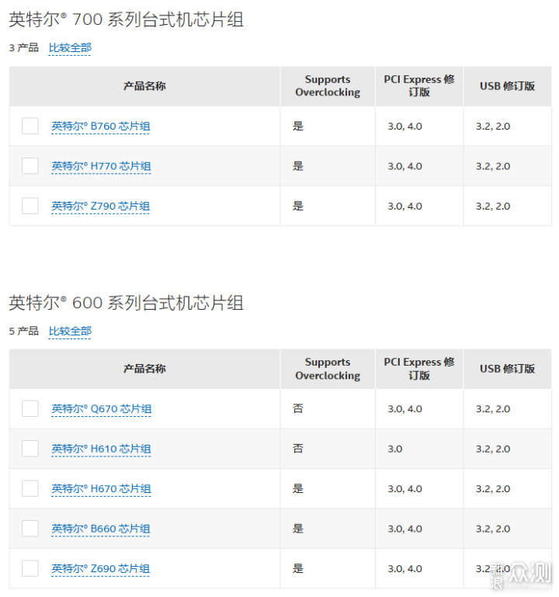The image size is (559, 597).
Task: Check the B660 chipset compare box
Action: [x=30, y=529]
